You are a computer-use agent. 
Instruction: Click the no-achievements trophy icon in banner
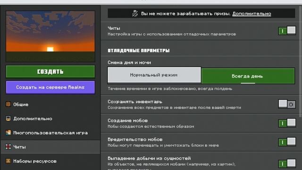tap(135, 14)
